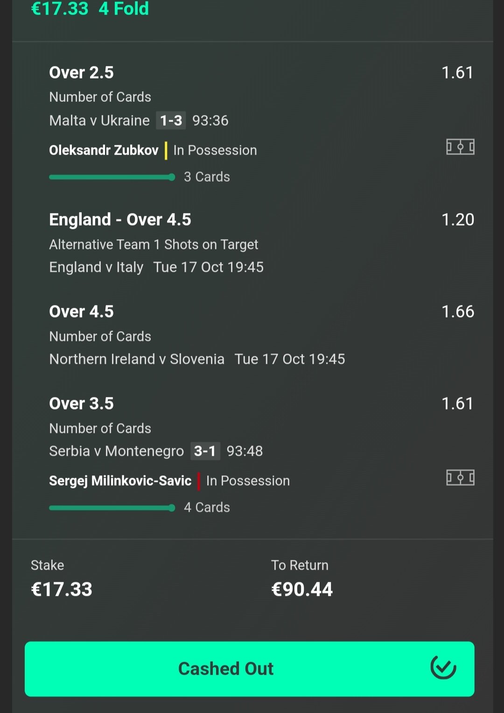This screenshot has width=504, height=713.
Task: Tap the To Return €90.44 amount
Action: pyautogui.click(x=302, y=589)
